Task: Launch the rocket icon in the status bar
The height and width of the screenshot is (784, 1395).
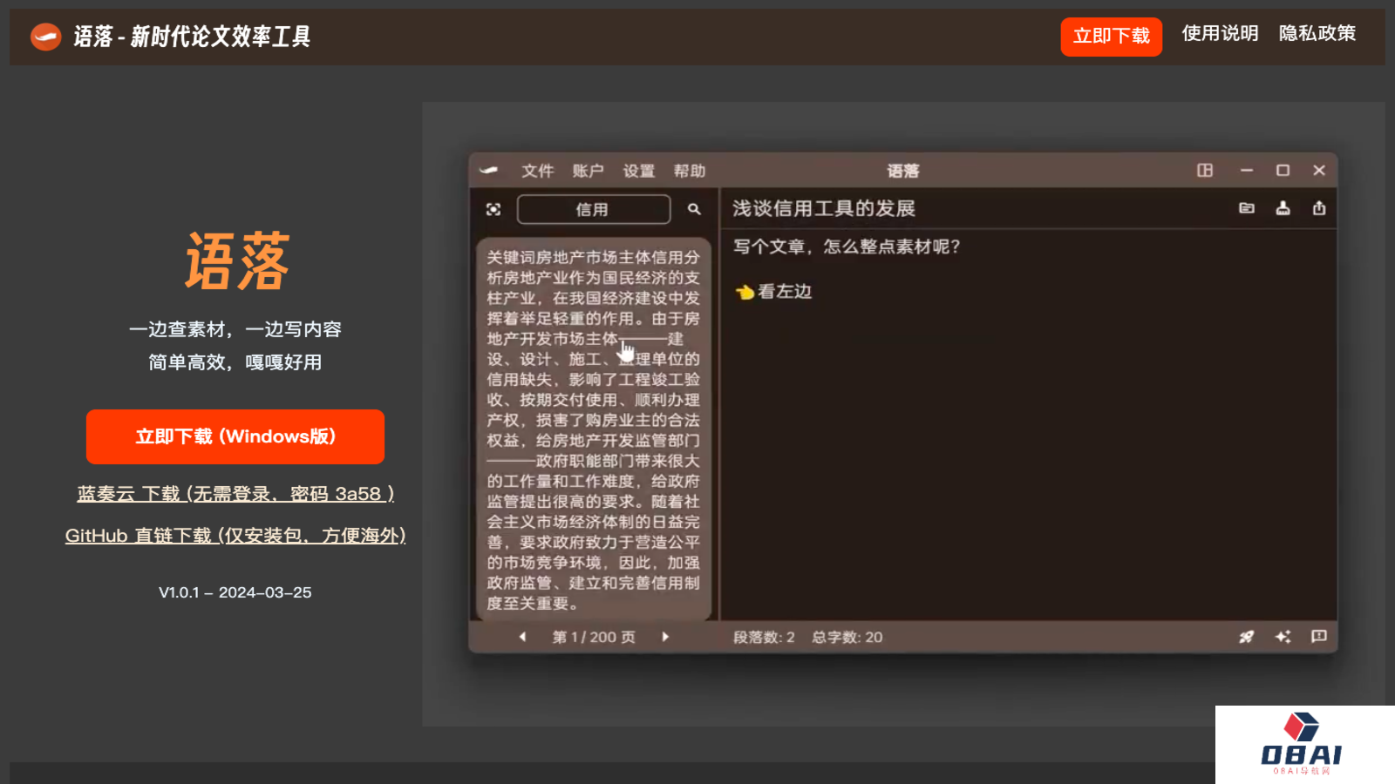Action: pyautogui.click(x=1246, y=637)
